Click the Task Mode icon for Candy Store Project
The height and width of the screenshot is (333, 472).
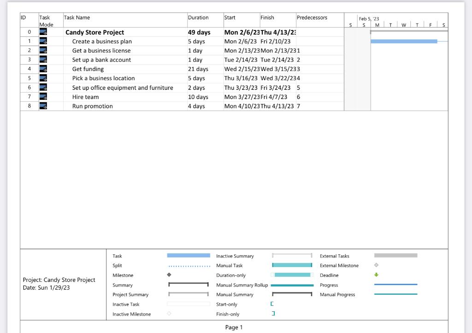coord(43,32)
